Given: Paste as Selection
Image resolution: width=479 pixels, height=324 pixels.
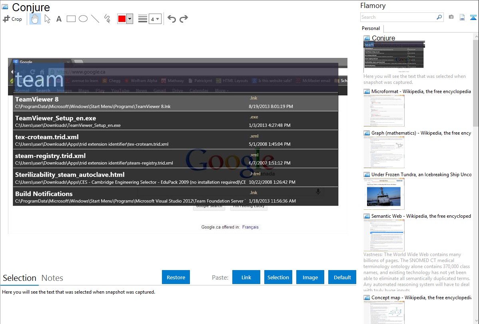Looking at the screenshot, I should click(278, 277).
